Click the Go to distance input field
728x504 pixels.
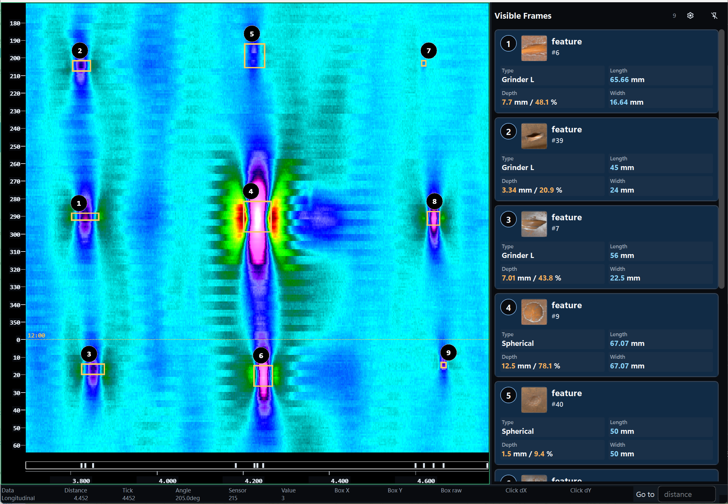pyautogui.click(x=686, y=494)
